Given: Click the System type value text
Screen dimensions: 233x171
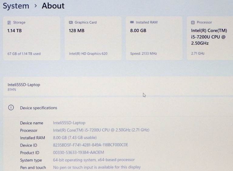Looking at the screenshot, I should coord(94,160).
